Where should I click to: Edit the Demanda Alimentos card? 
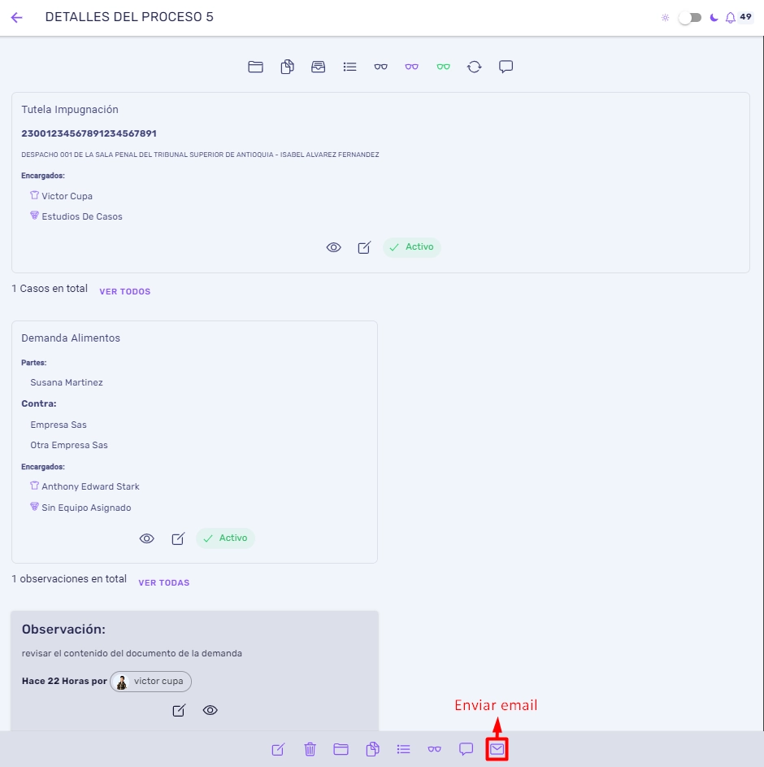(178, 538)
